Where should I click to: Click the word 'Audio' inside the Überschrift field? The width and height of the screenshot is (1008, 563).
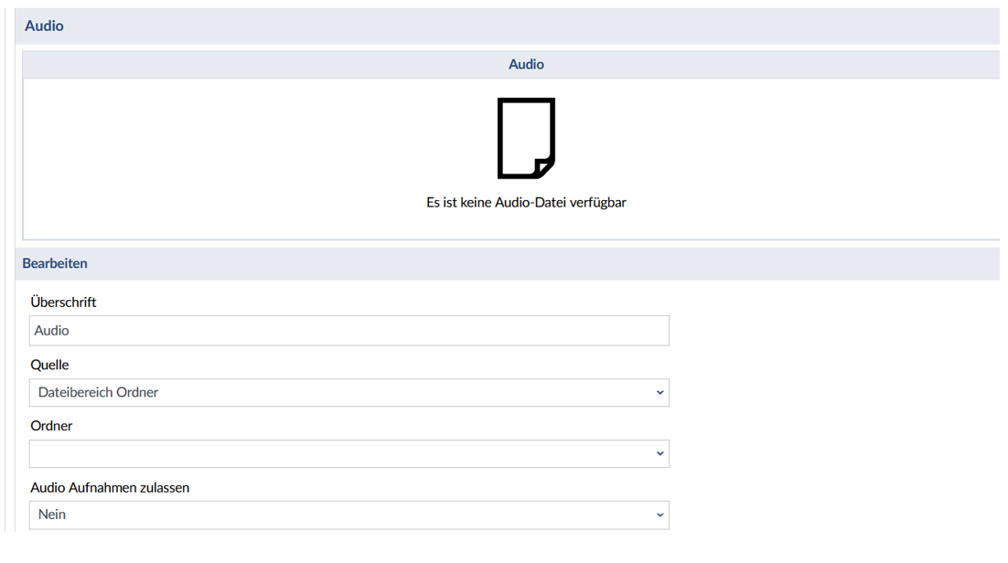point(52,331)
